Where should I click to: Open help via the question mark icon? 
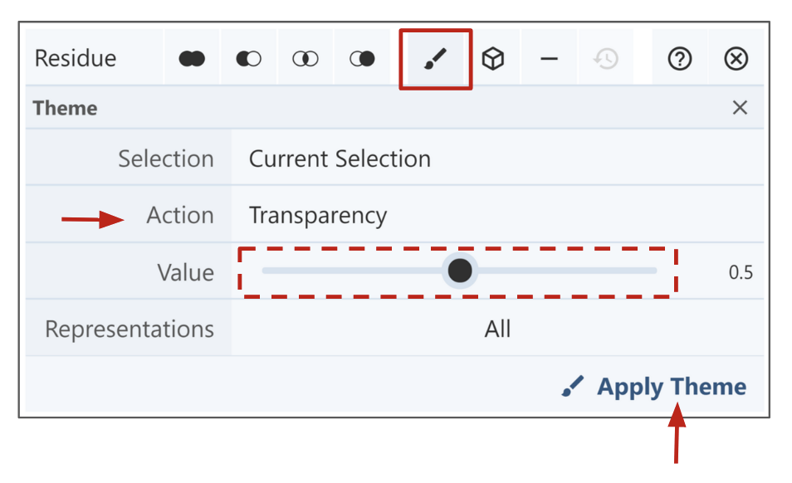point(680,59)
